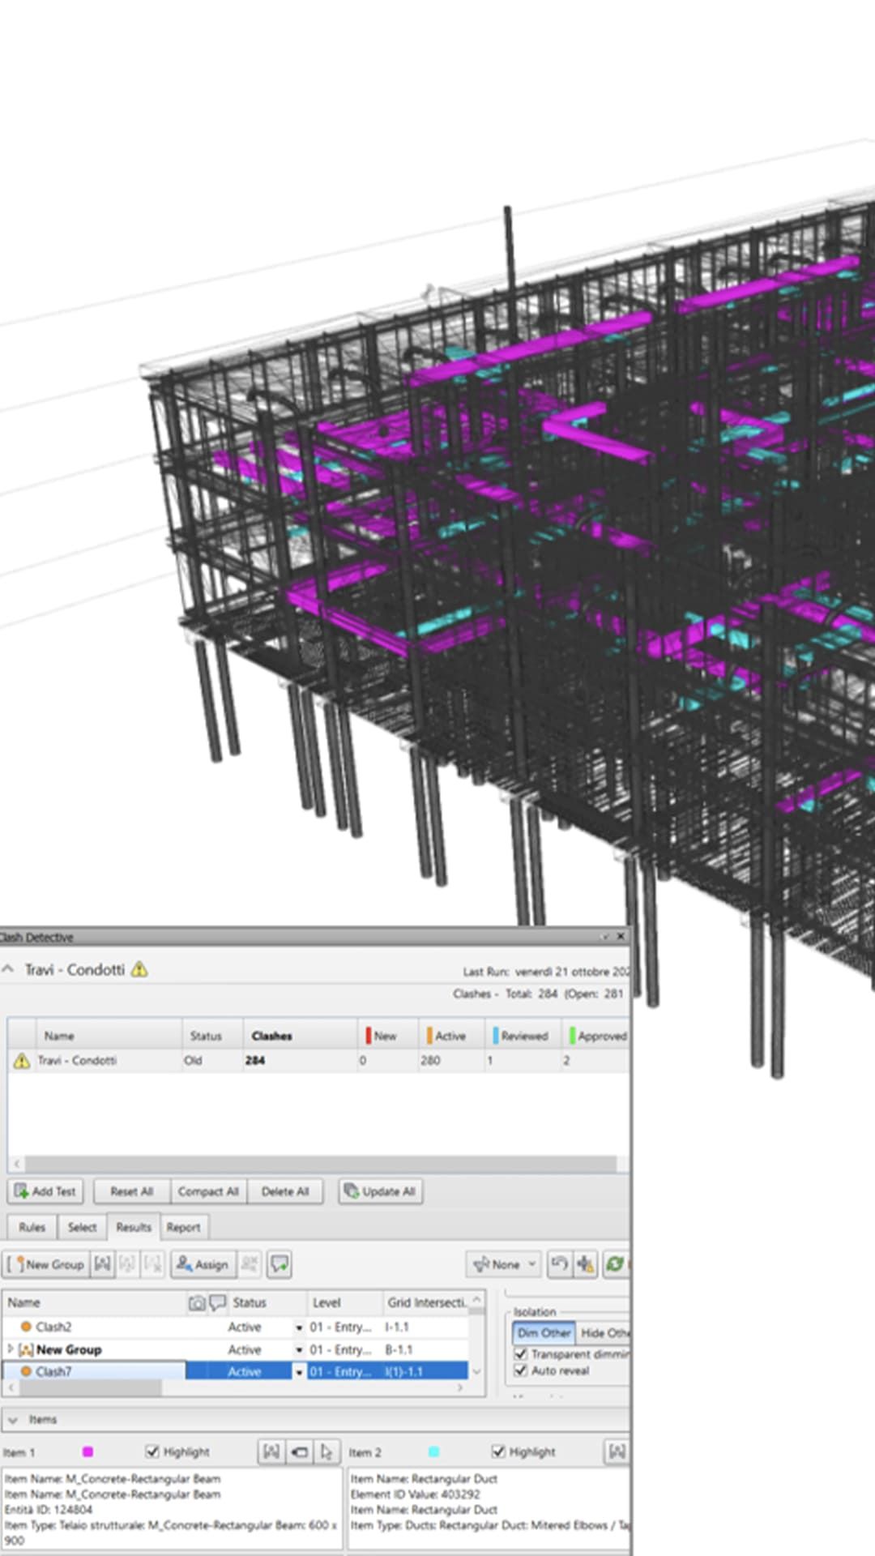Image resolution: width=875 pixels, height=1556 pixels.
Task: Click the green Re-run Test icon
Action: coord(615,1264)
